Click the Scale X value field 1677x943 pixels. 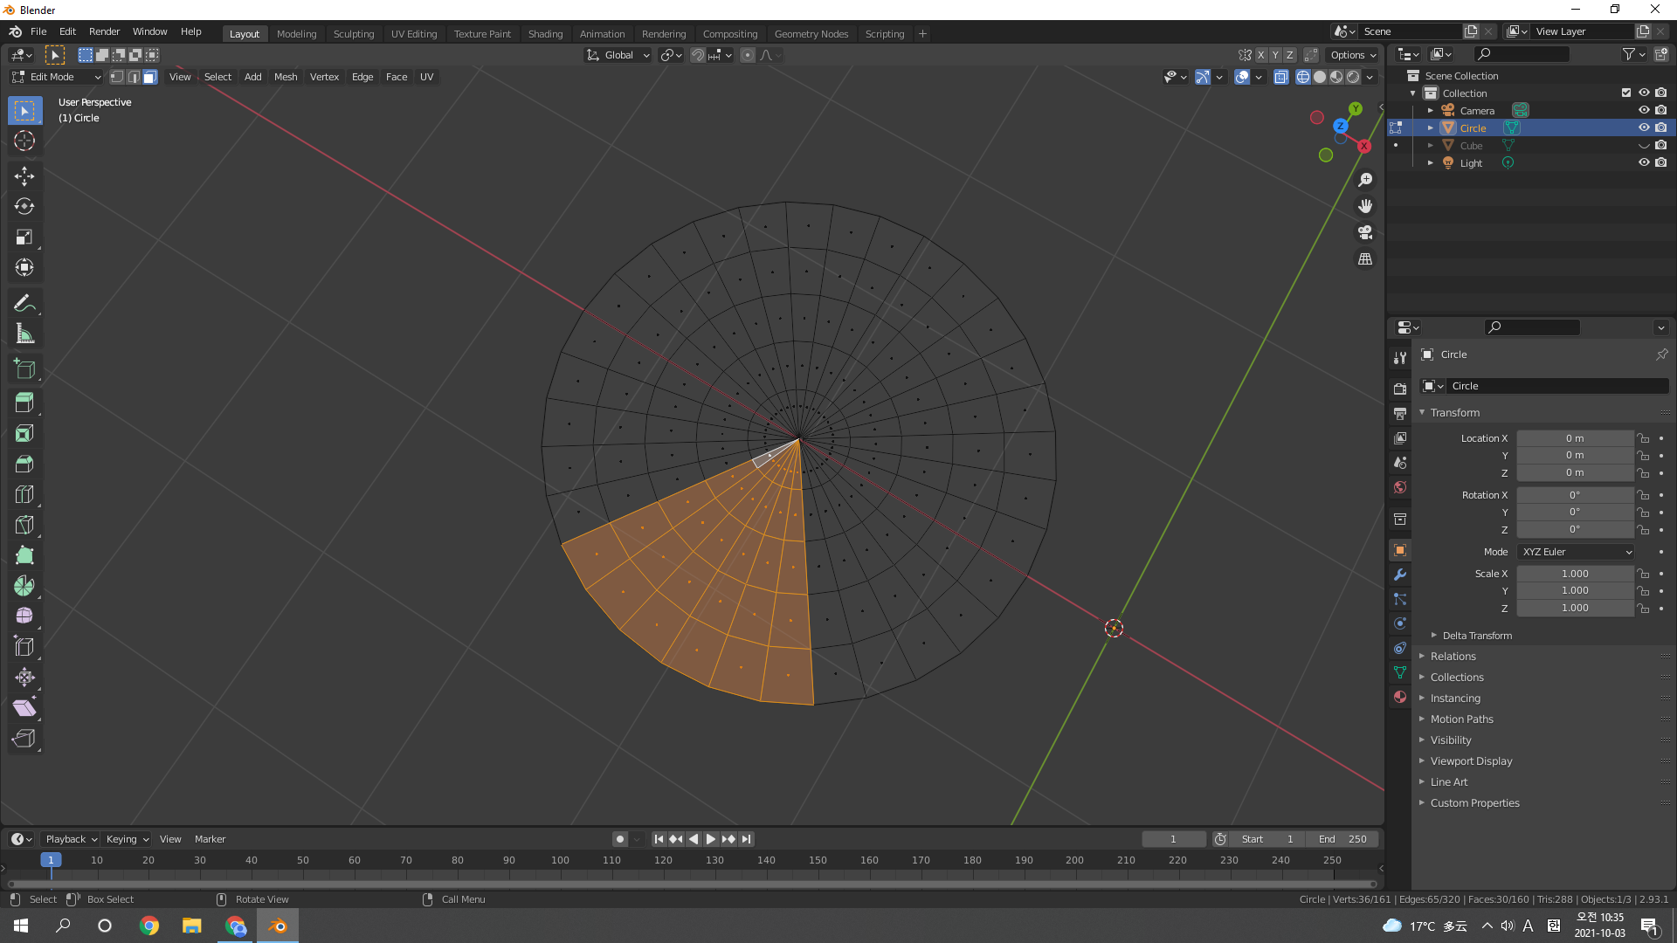pos(1574,574)
